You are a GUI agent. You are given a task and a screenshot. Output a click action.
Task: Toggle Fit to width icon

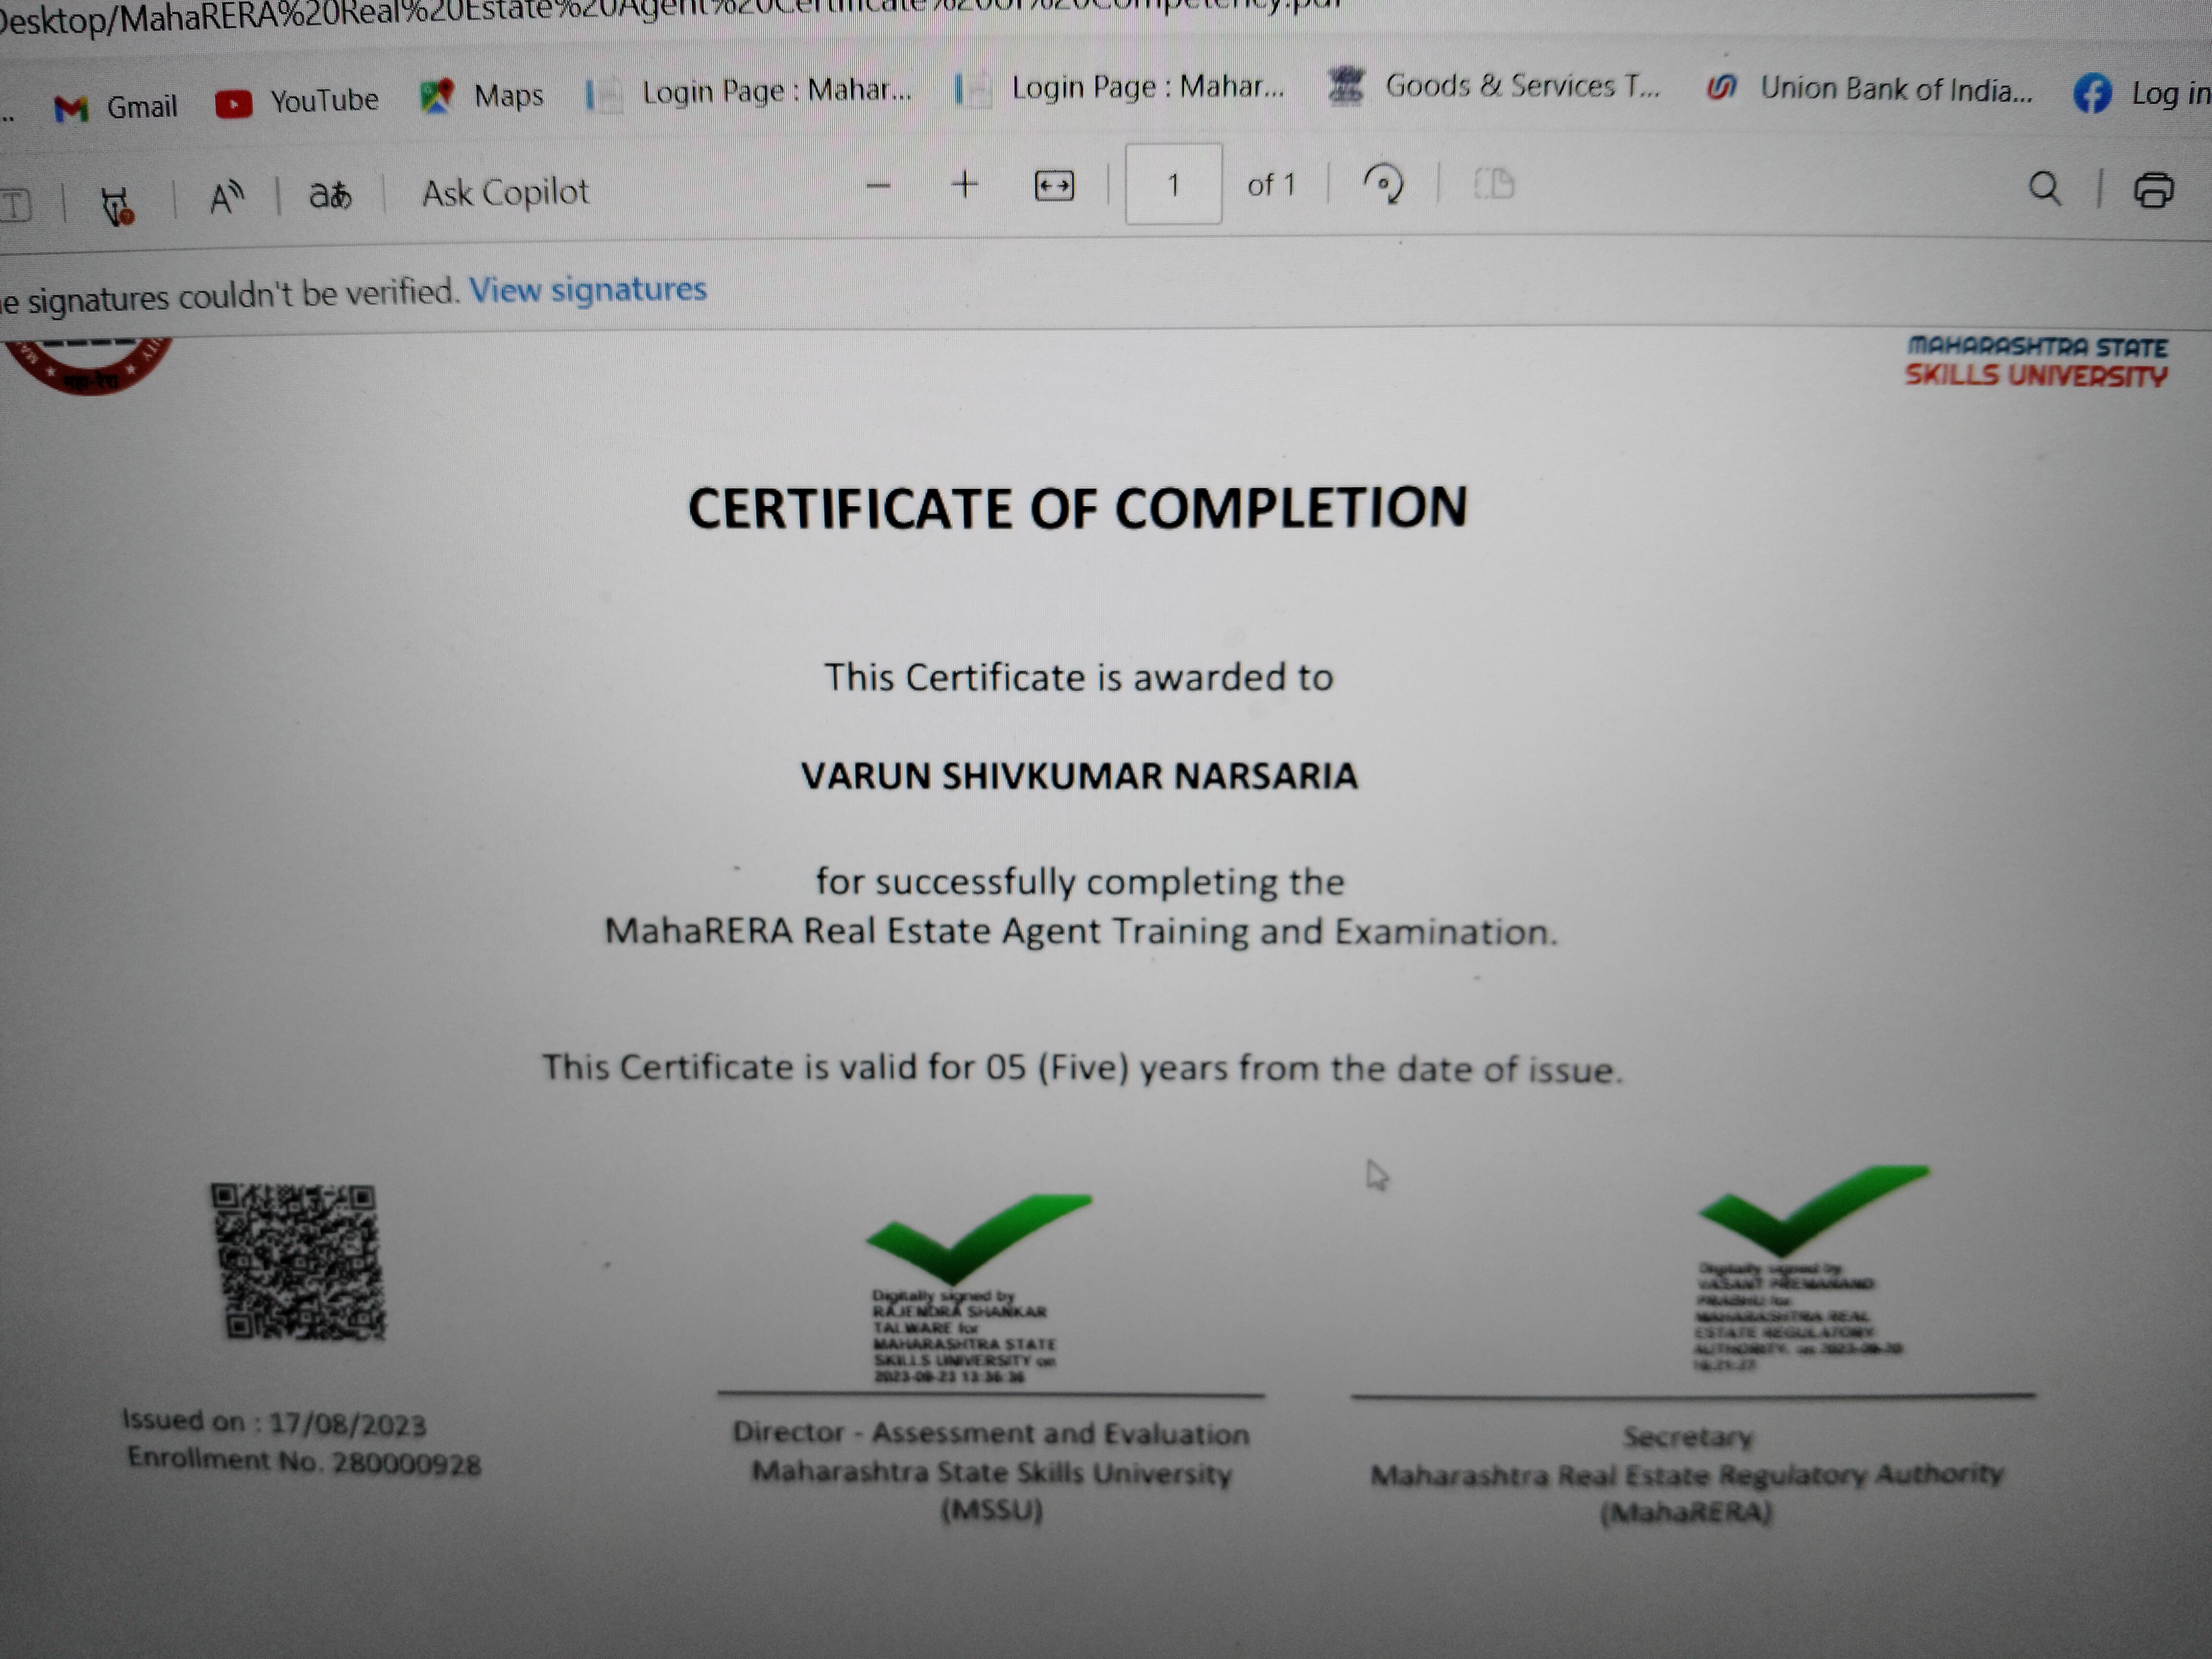coord(1054,186)
